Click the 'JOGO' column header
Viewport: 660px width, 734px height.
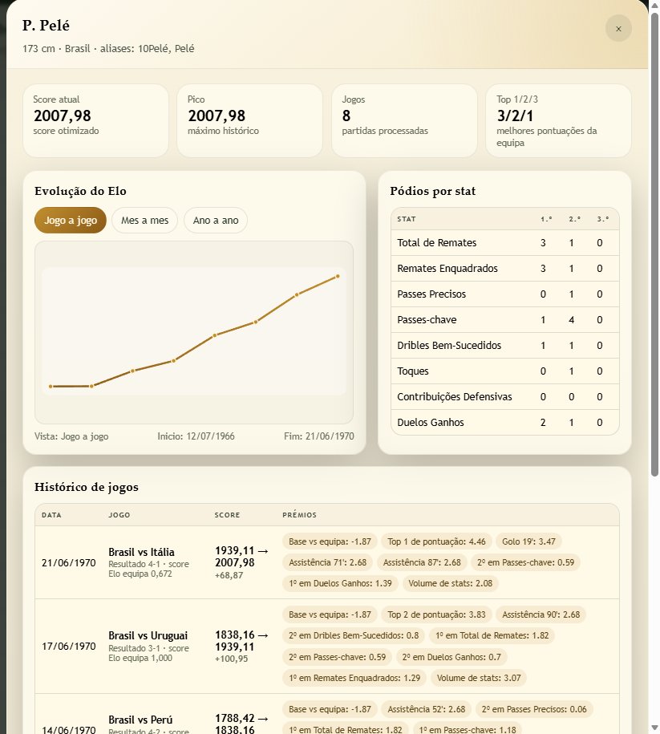tap(119, 515)
